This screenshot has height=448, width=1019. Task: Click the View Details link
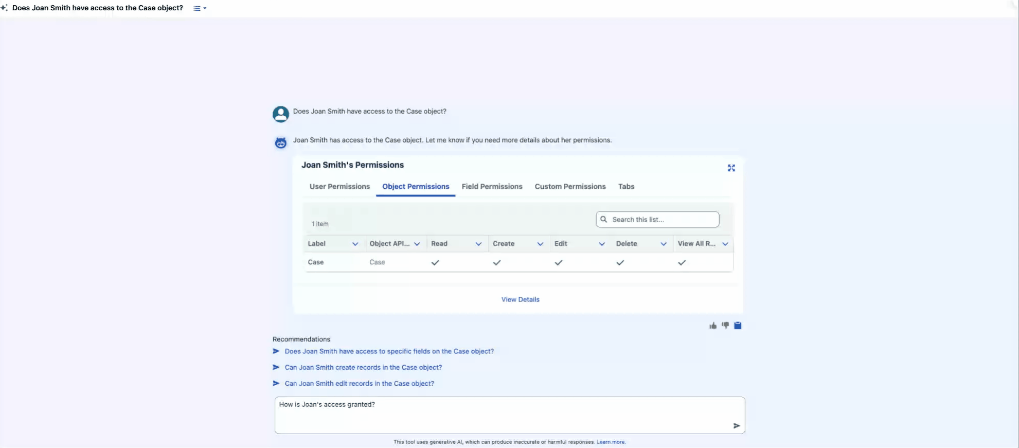coord(520,299)
